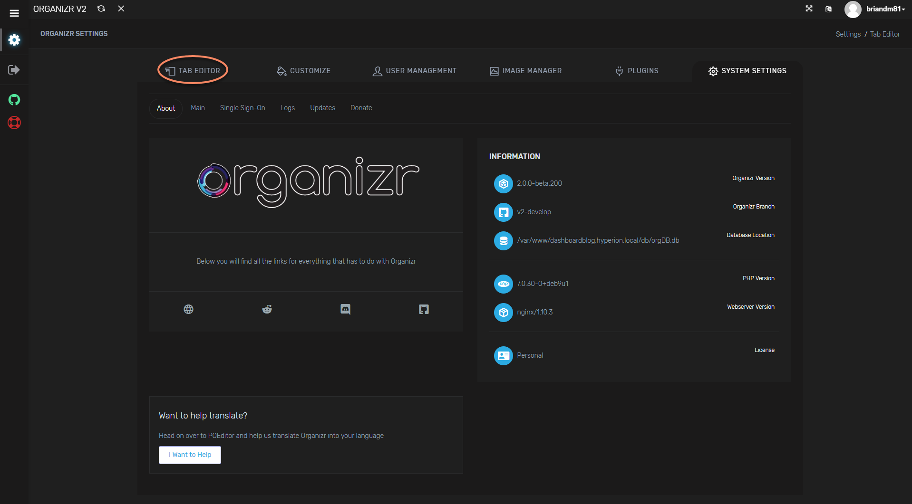
Task: Toggle fullscreen using the expand icon
Action: pyautogui.click(x=809, y=9)
